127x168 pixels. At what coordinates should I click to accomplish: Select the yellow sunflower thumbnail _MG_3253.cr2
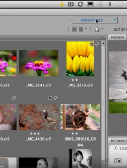(80, 59)
